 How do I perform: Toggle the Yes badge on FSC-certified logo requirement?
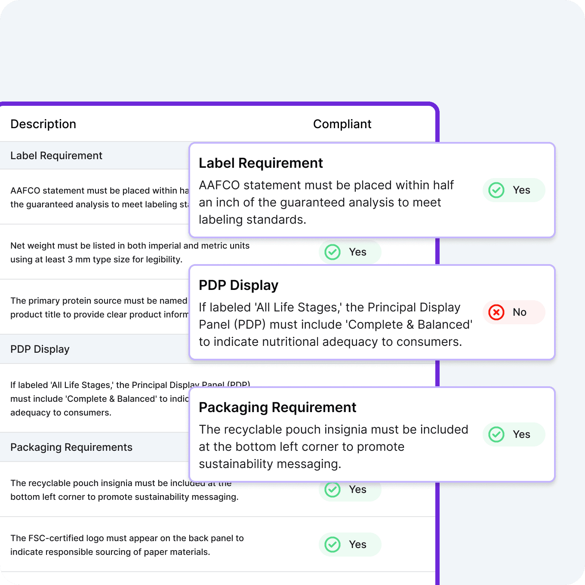pyautogui.click(x=350, y=545)
